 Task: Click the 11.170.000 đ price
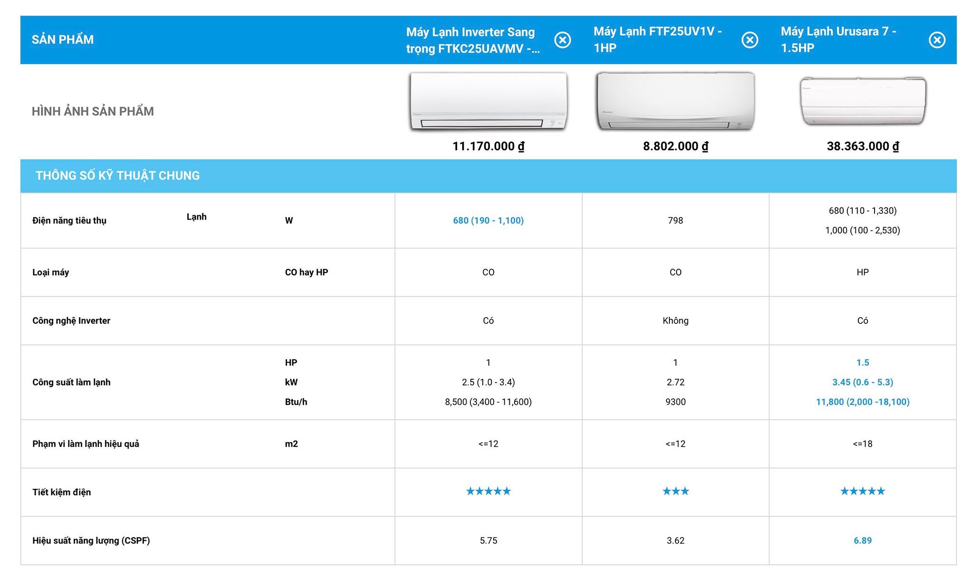pos(488,146)
